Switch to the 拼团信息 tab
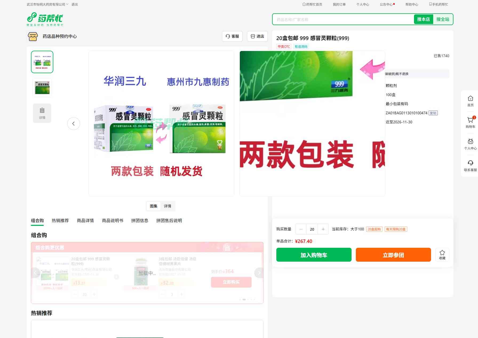Screen dimensions: 478x338 pyautogui.click(x=140, y=221)
